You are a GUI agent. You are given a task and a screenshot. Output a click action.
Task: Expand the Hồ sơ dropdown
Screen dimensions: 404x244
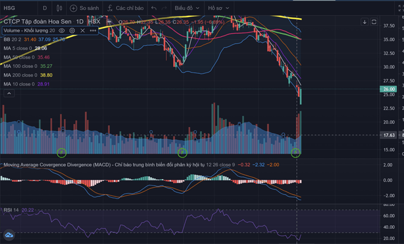[219, 8]
